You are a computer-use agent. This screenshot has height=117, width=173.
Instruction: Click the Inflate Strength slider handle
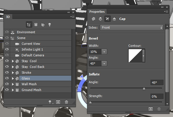click(x=90, y=103)
